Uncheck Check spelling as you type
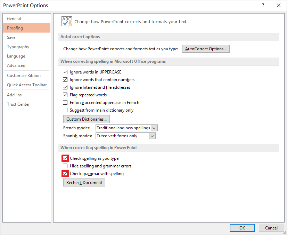Image resolution: width=287 pixels, height=235 pixels. pos(65,158)
